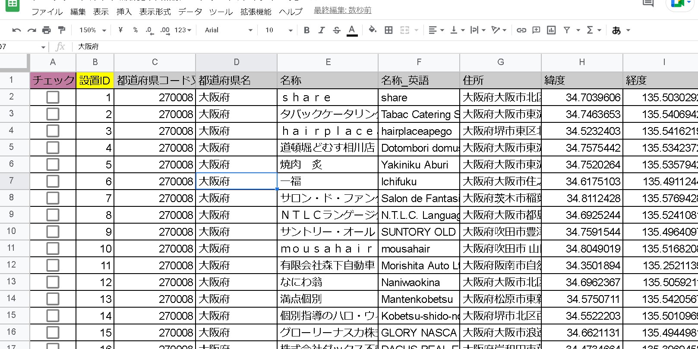Check the checkbox for Yakiniku Aburi row
The height and width of the screenshot is (349, 698).
coord(53,165)
